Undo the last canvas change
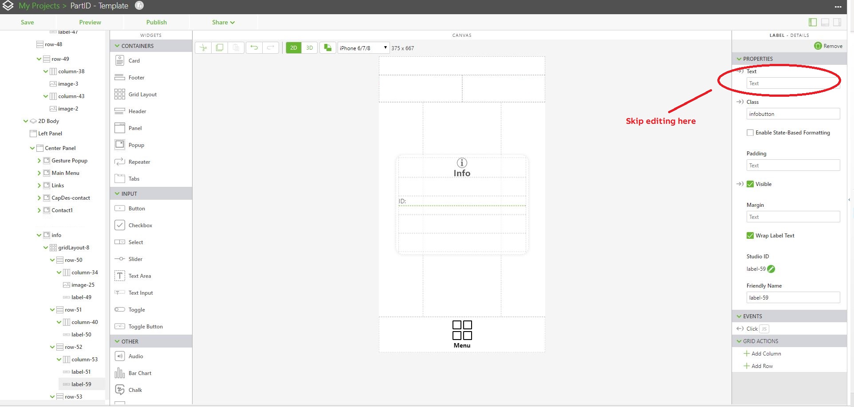 click(254, 48)
